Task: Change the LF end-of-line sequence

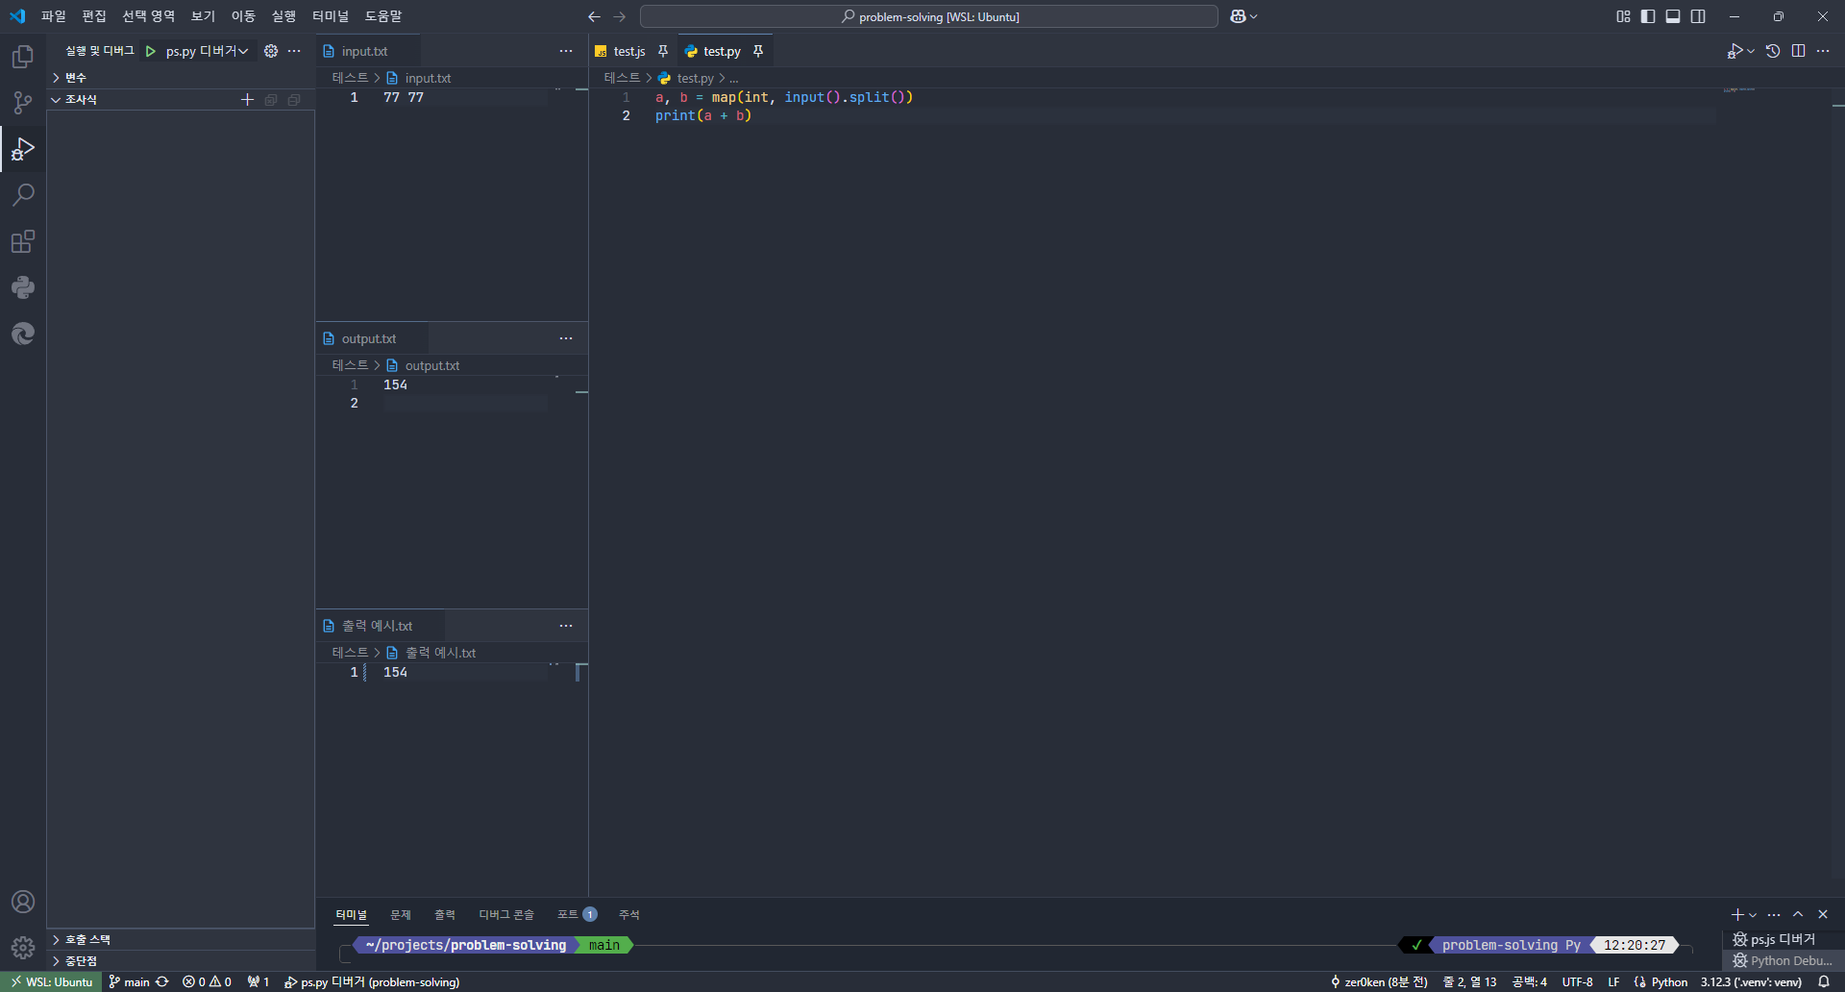Action: [1613, 981]
